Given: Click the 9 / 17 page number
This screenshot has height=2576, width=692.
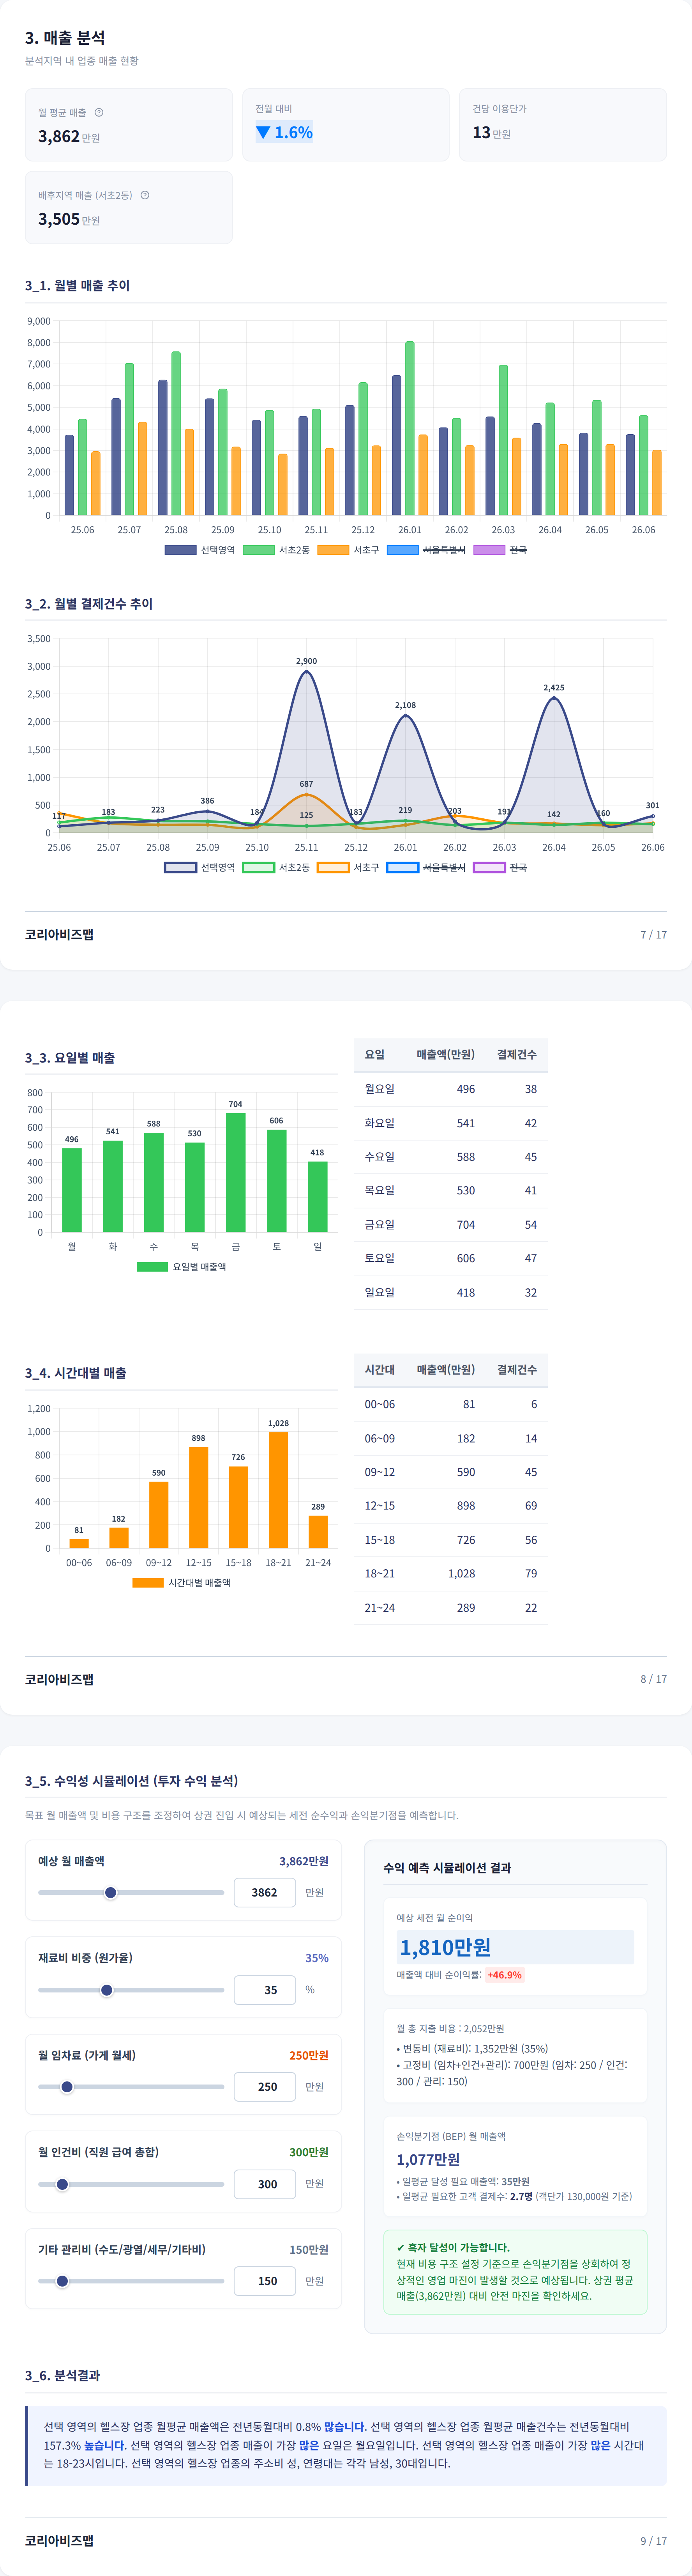Looking at the screenshot, I should [x=654, y=2541].
